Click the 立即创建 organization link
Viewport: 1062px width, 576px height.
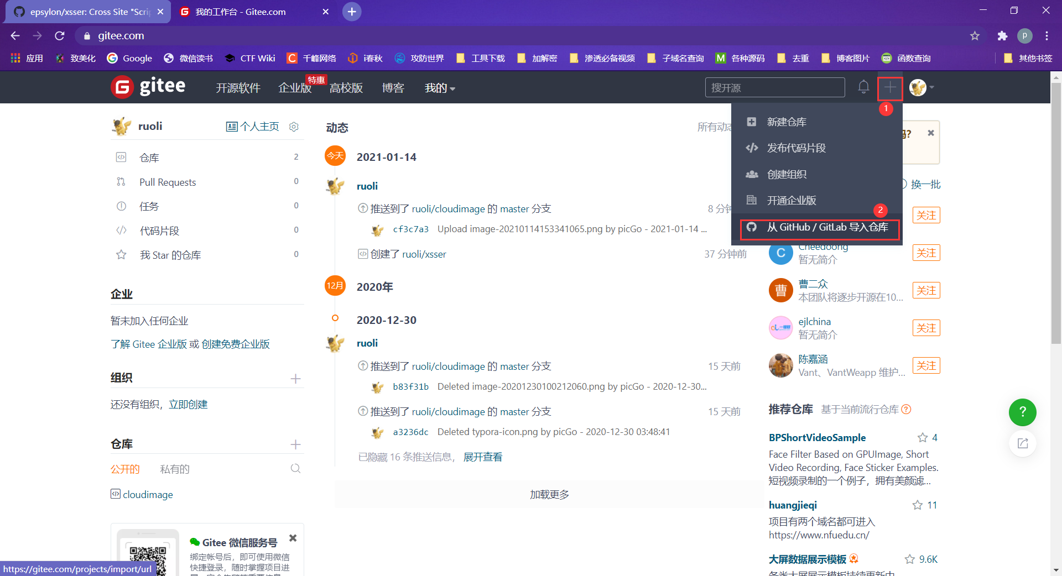click(188, 405)
